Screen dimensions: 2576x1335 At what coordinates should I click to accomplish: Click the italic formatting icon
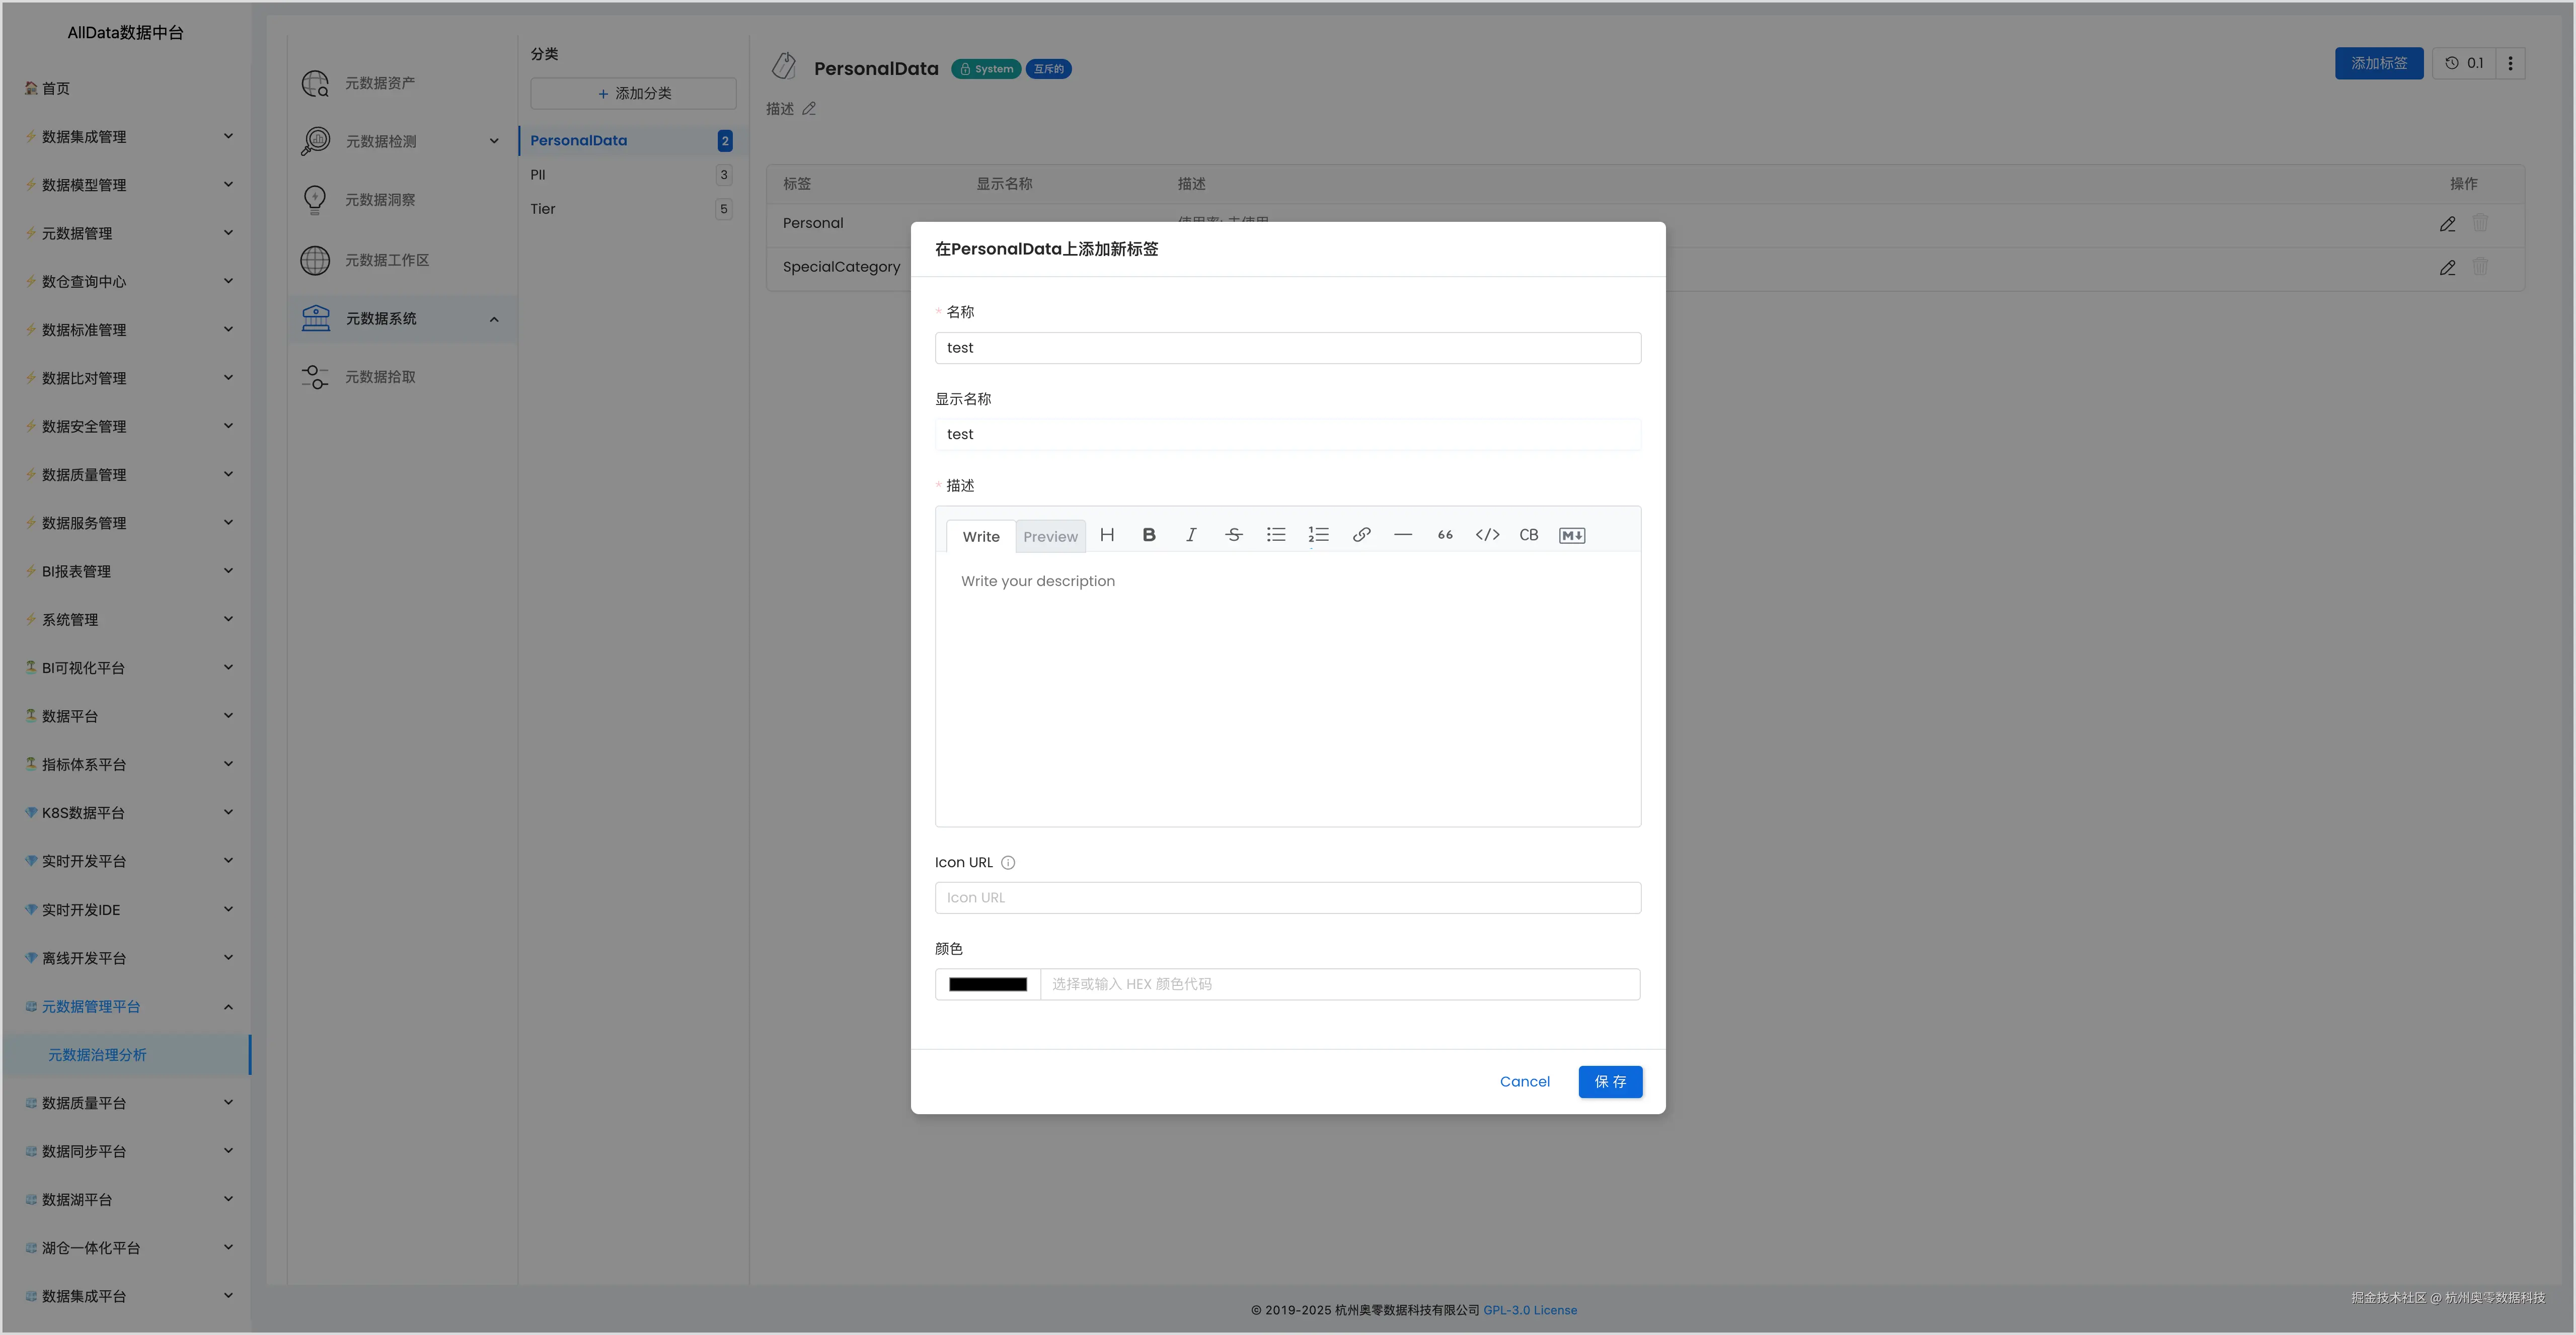pyautogui.click(x=1191, y=536)
